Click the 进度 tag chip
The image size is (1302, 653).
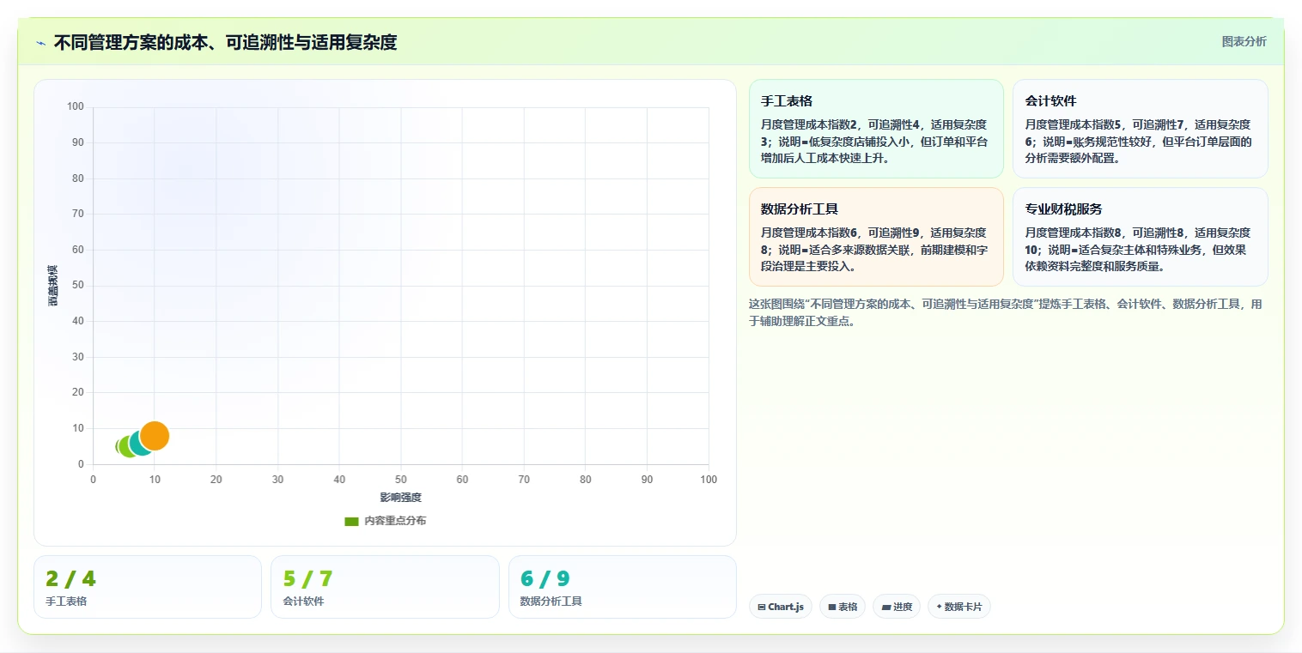tap(897, 607)
